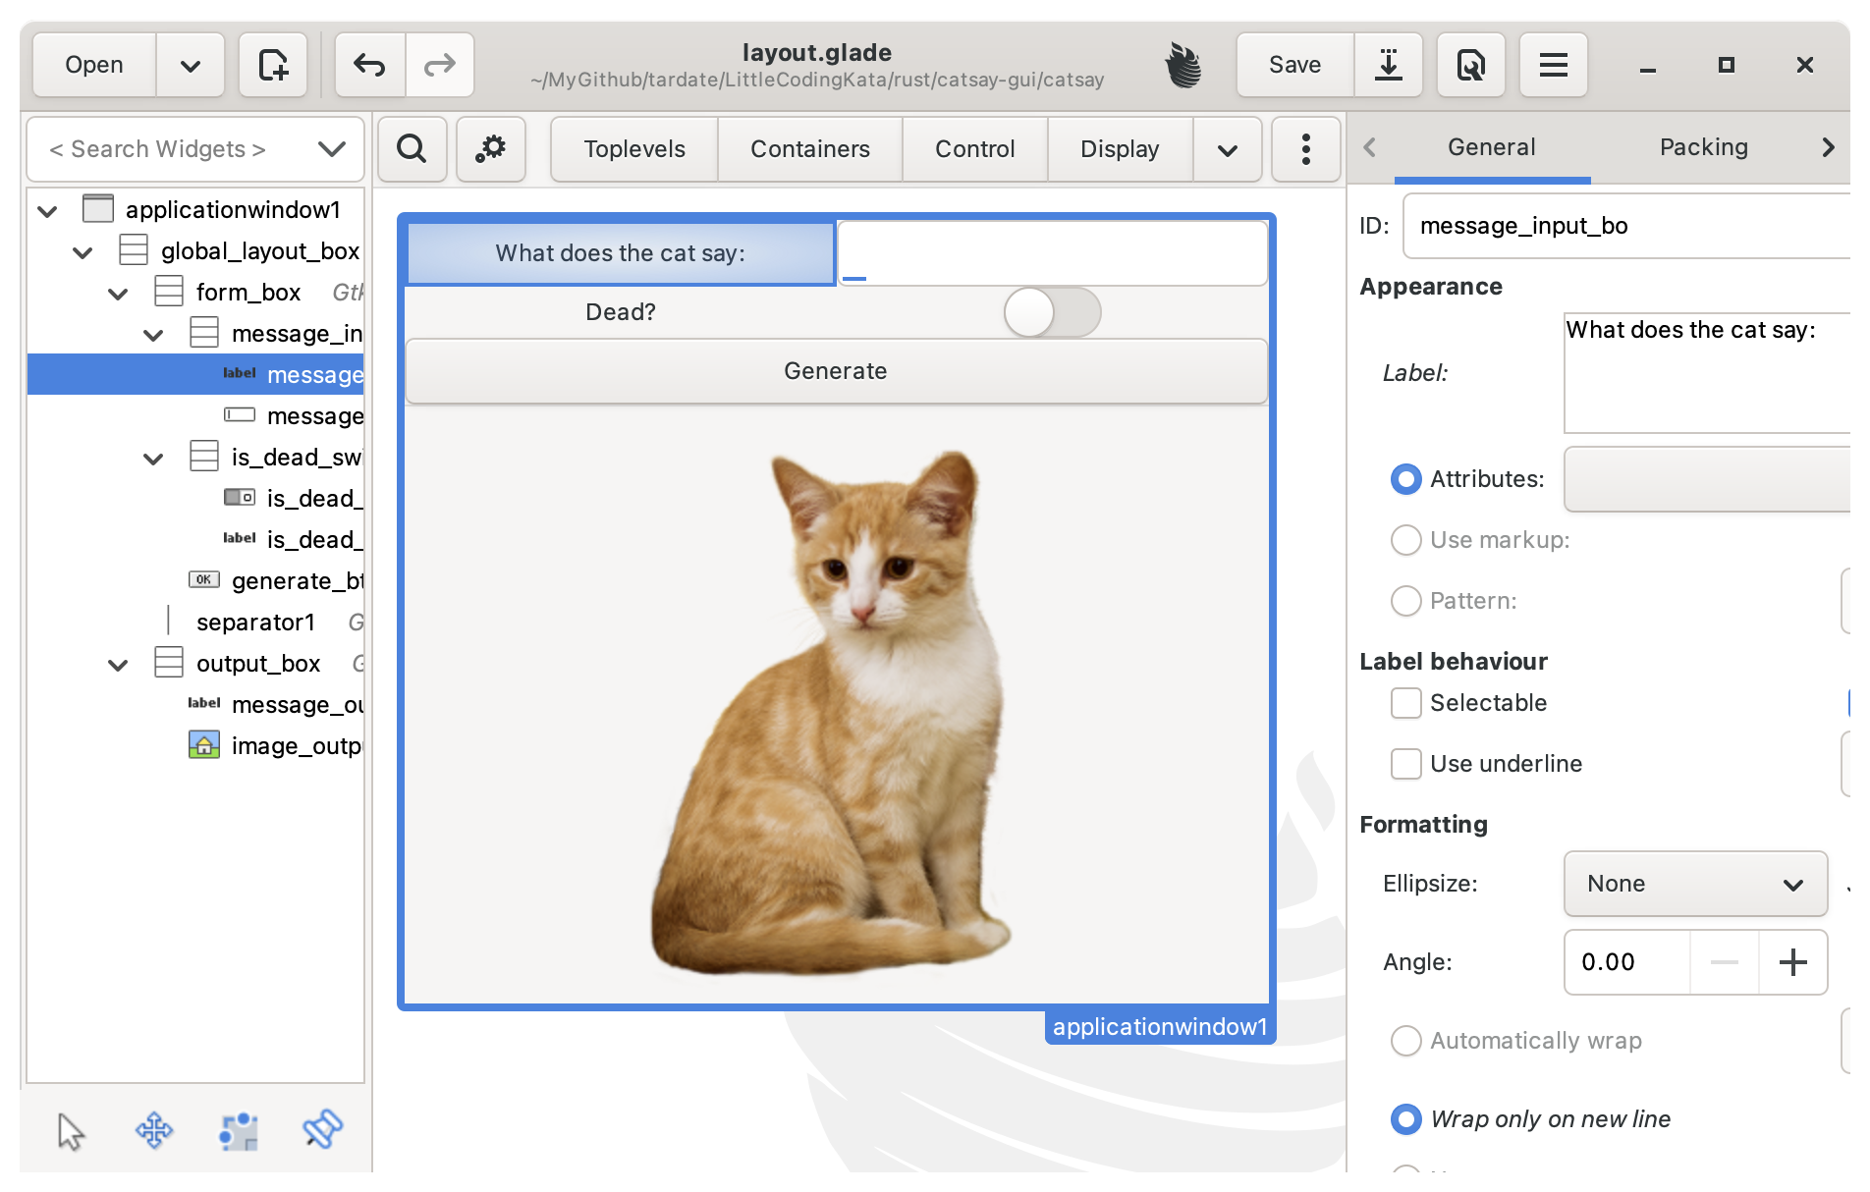
Task: Select message_ou label row in tree
Action: [x=196, y=704]
